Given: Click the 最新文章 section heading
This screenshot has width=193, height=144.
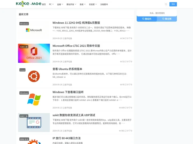Looking at the screenshot, I should (x=24, y=14).
